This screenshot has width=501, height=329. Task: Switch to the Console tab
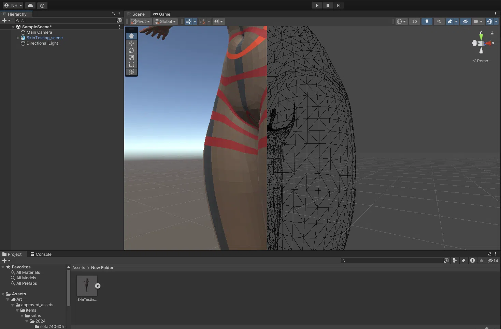[x=41, y=254]
